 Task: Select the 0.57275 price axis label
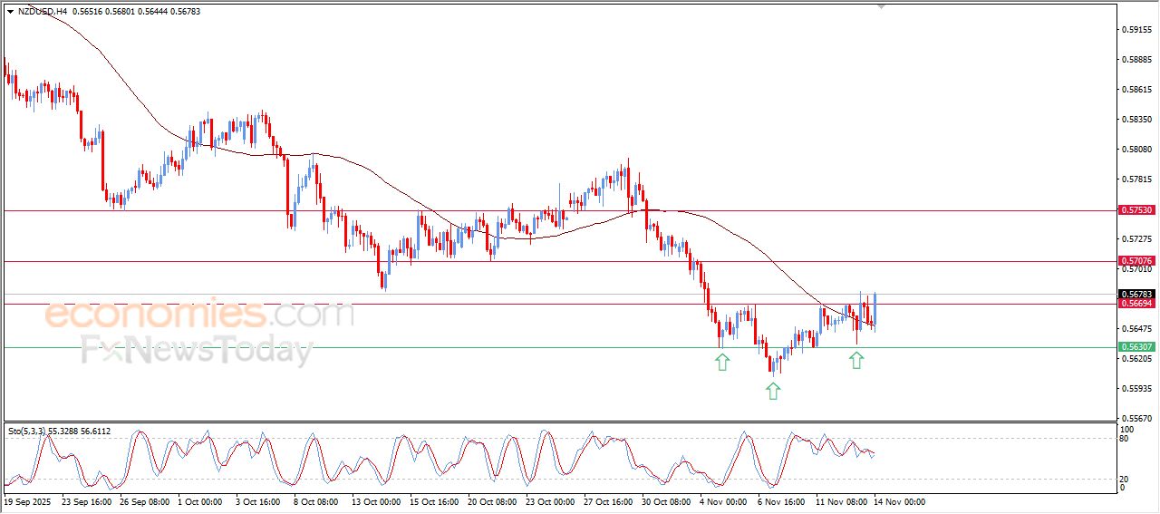click(1136, 239)
